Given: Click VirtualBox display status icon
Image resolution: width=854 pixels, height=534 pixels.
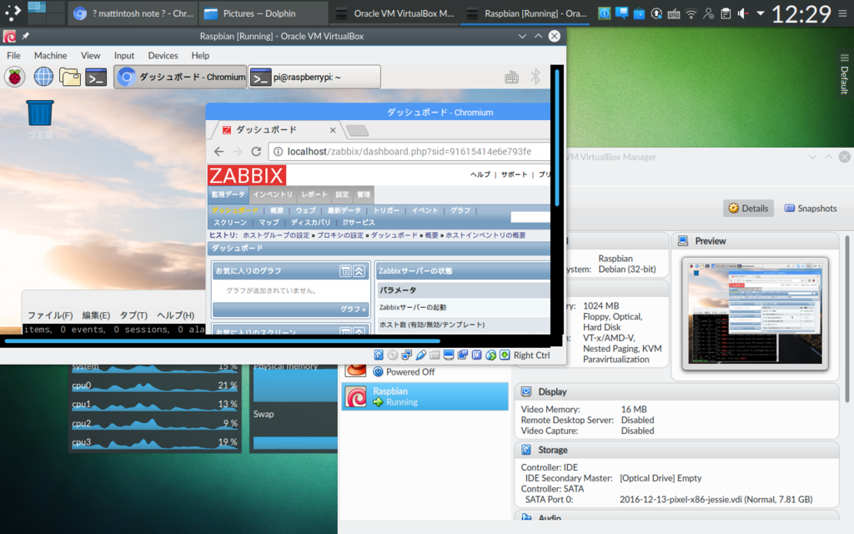Looking at the screenshot, I should tap(449, 355).
